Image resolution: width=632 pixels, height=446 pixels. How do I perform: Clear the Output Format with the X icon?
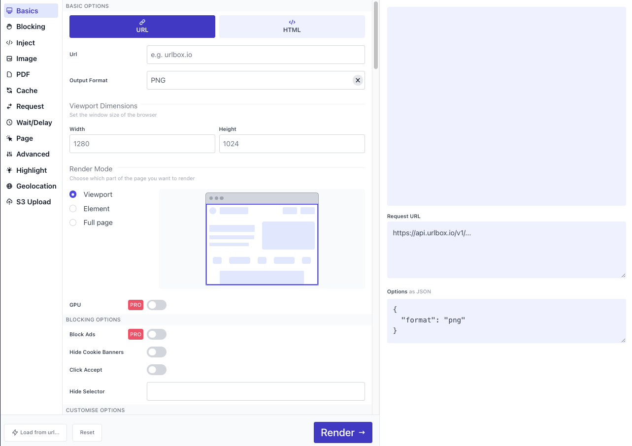(358, 80)
